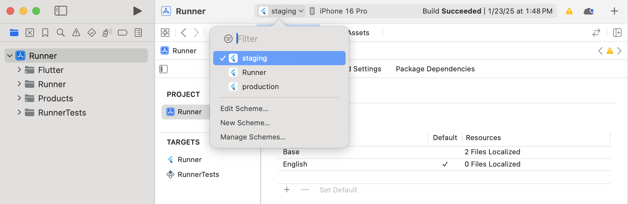The image size is (628, 204).
Task: Choose Manage Schemes… option
Action: pyautogui.click(x=253, y=137)
